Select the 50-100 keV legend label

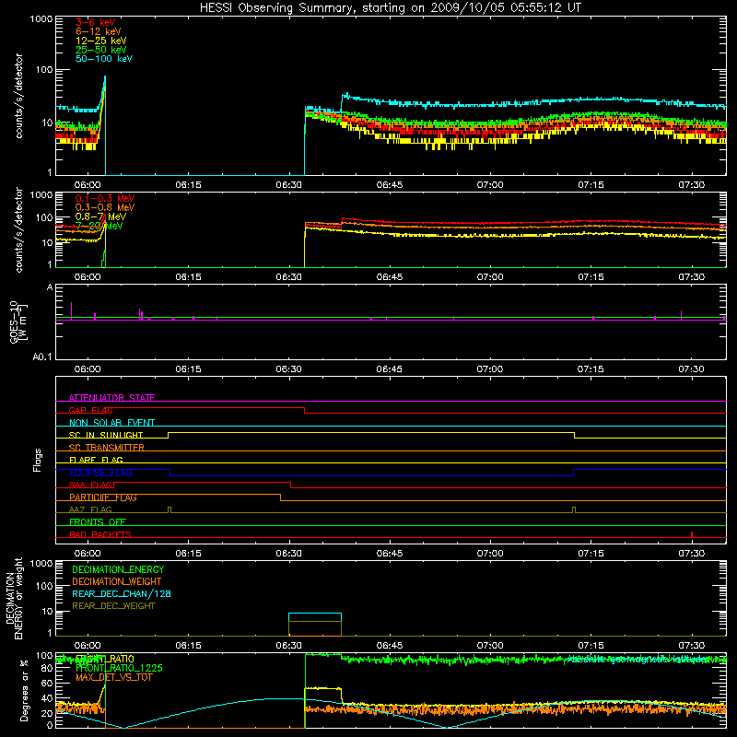(x=104, y=59)
